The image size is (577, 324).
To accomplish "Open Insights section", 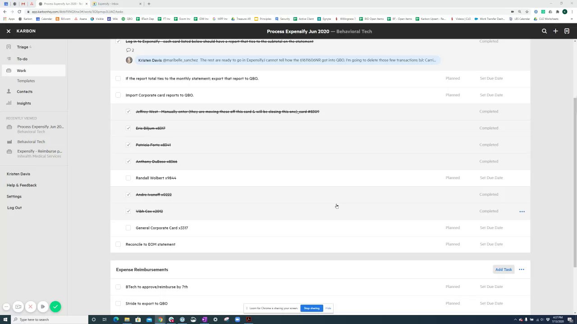I will (23, 103).
